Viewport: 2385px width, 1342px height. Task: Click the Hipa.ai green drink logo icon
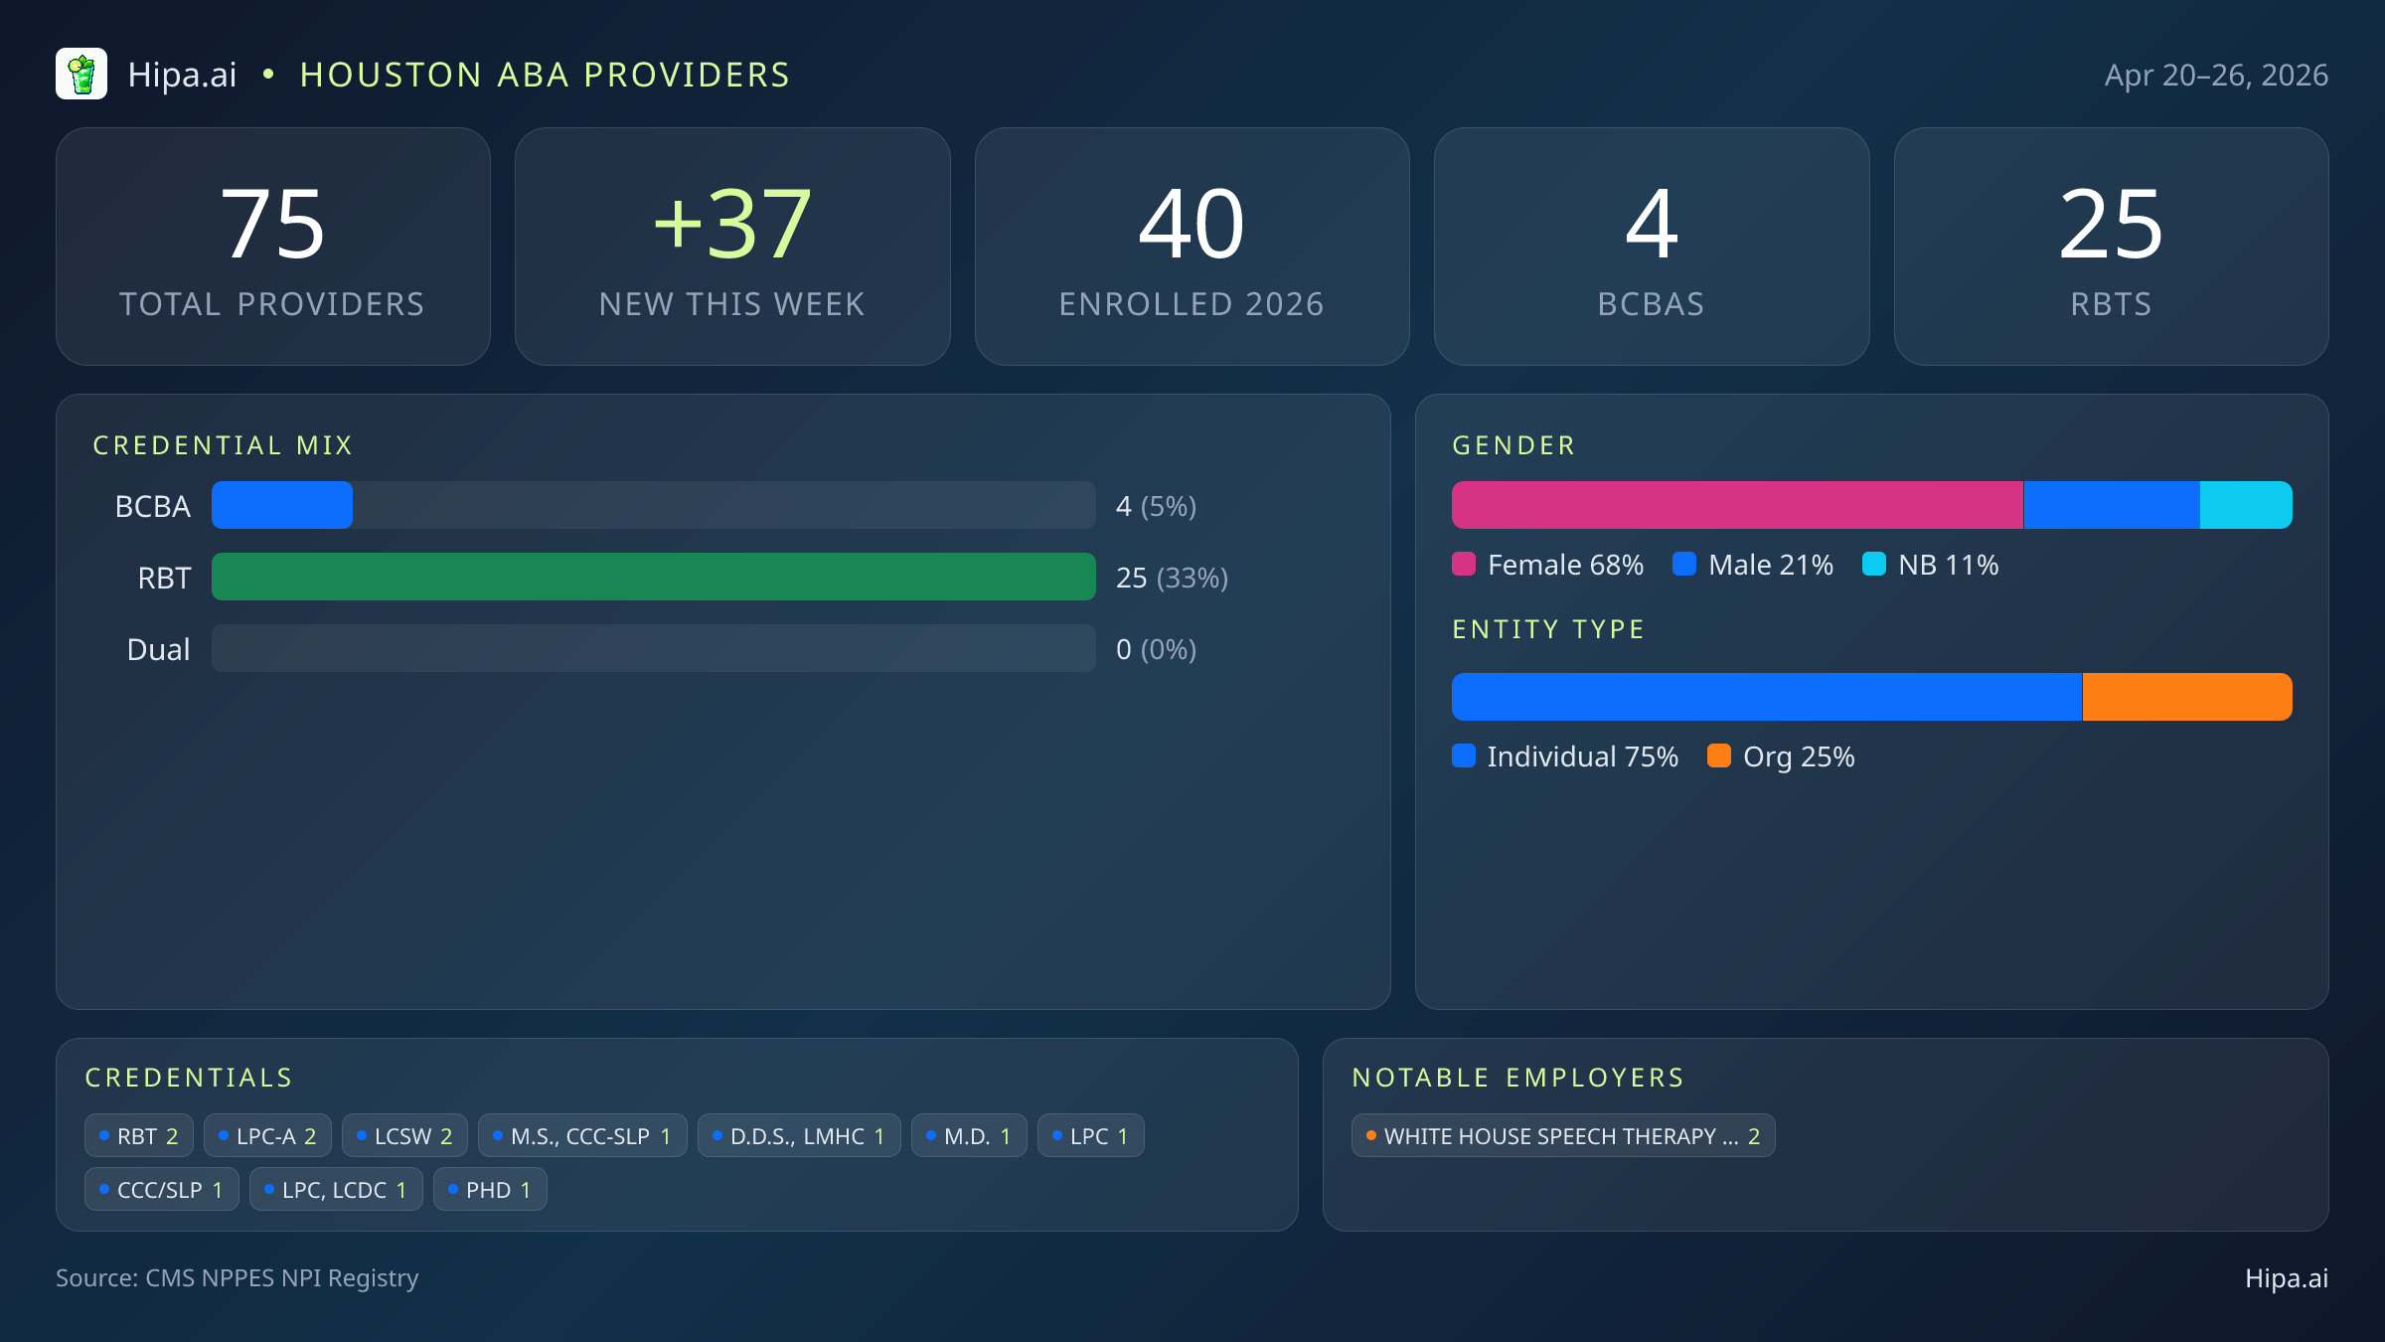point(82,74)
